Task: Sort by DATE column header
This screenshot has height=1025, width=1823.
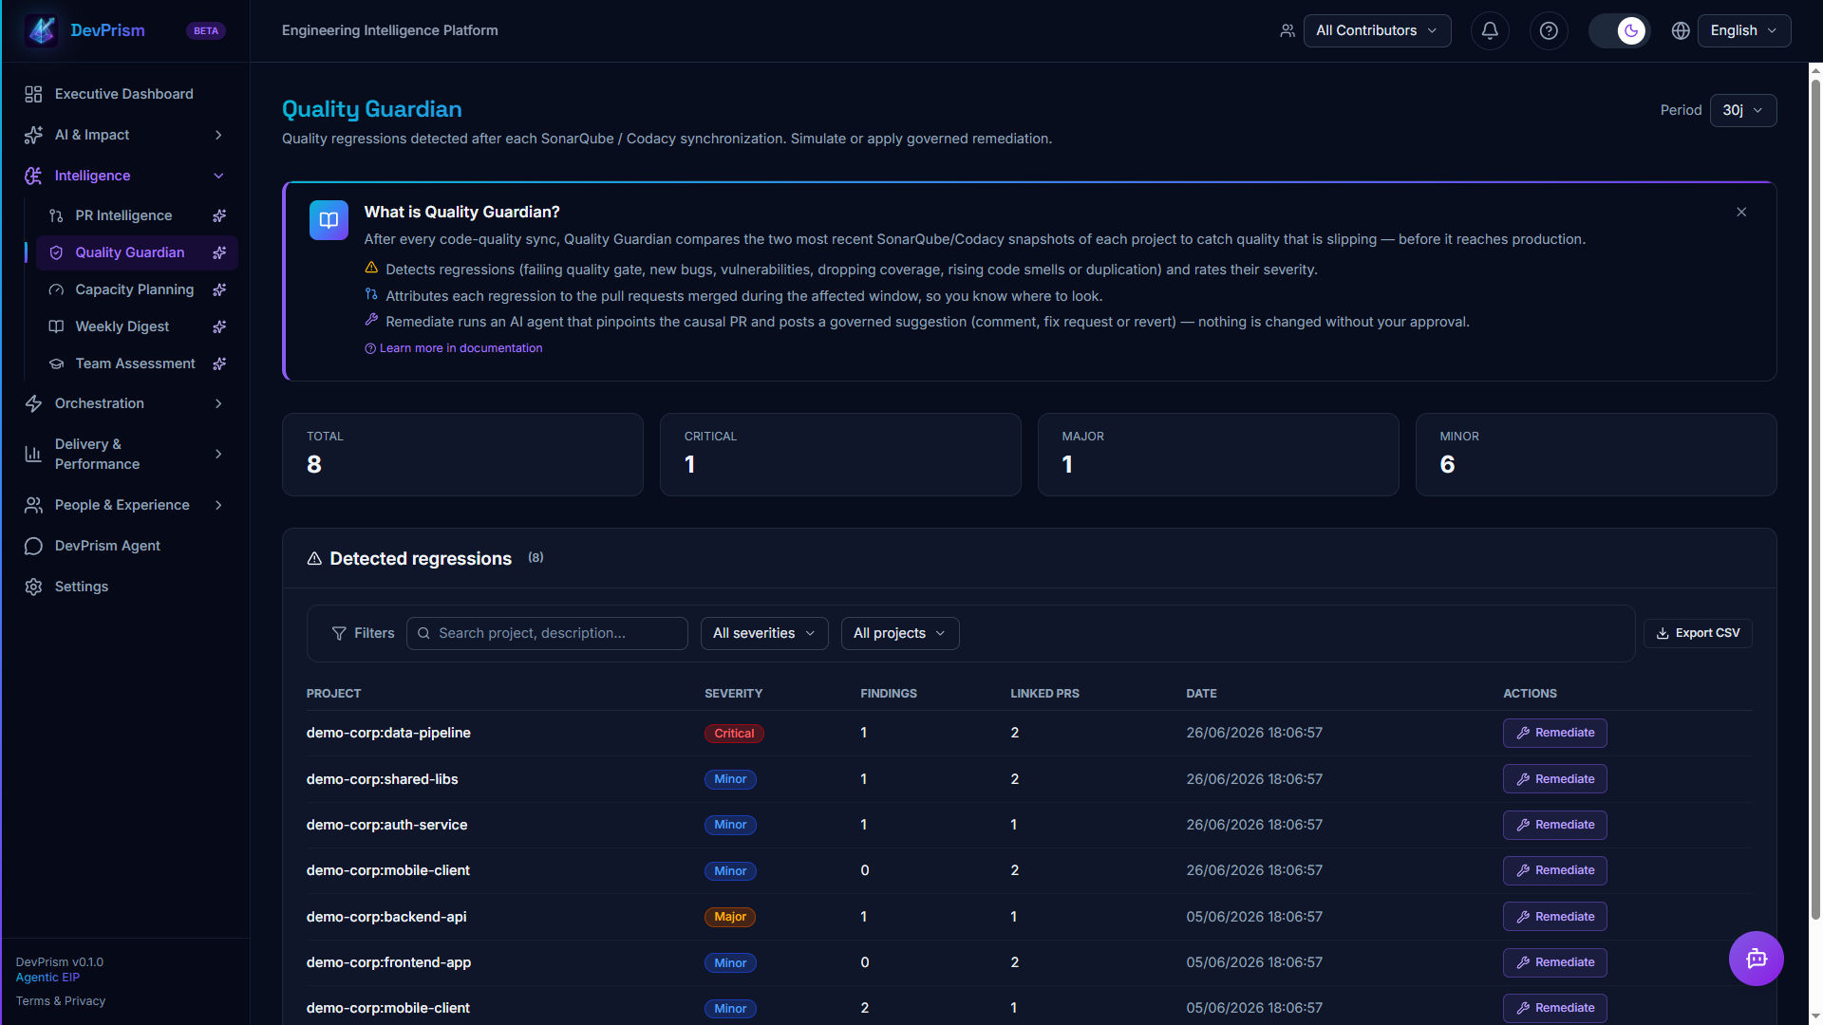Action: click(x=1201, y=694)
